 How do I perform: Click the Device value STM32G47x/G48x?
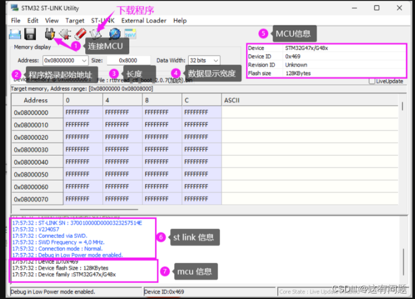(307, 48)
